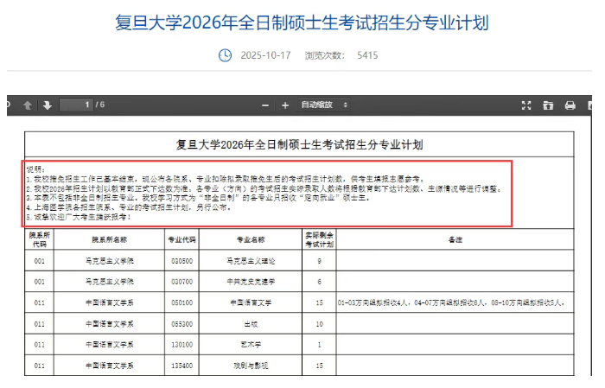Viewport: 605px width, 388px height.
Task: Switch PDF viewer to presentation mode
Action: click(525, 105)
